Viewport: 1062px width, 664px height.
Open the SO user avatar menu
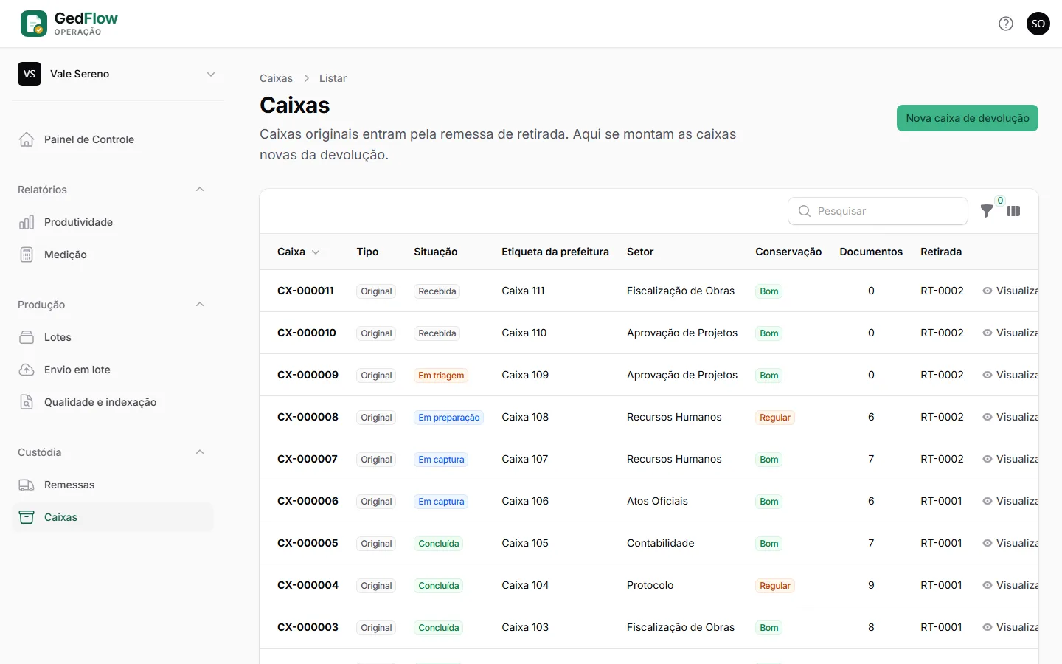click(1038, 24)
